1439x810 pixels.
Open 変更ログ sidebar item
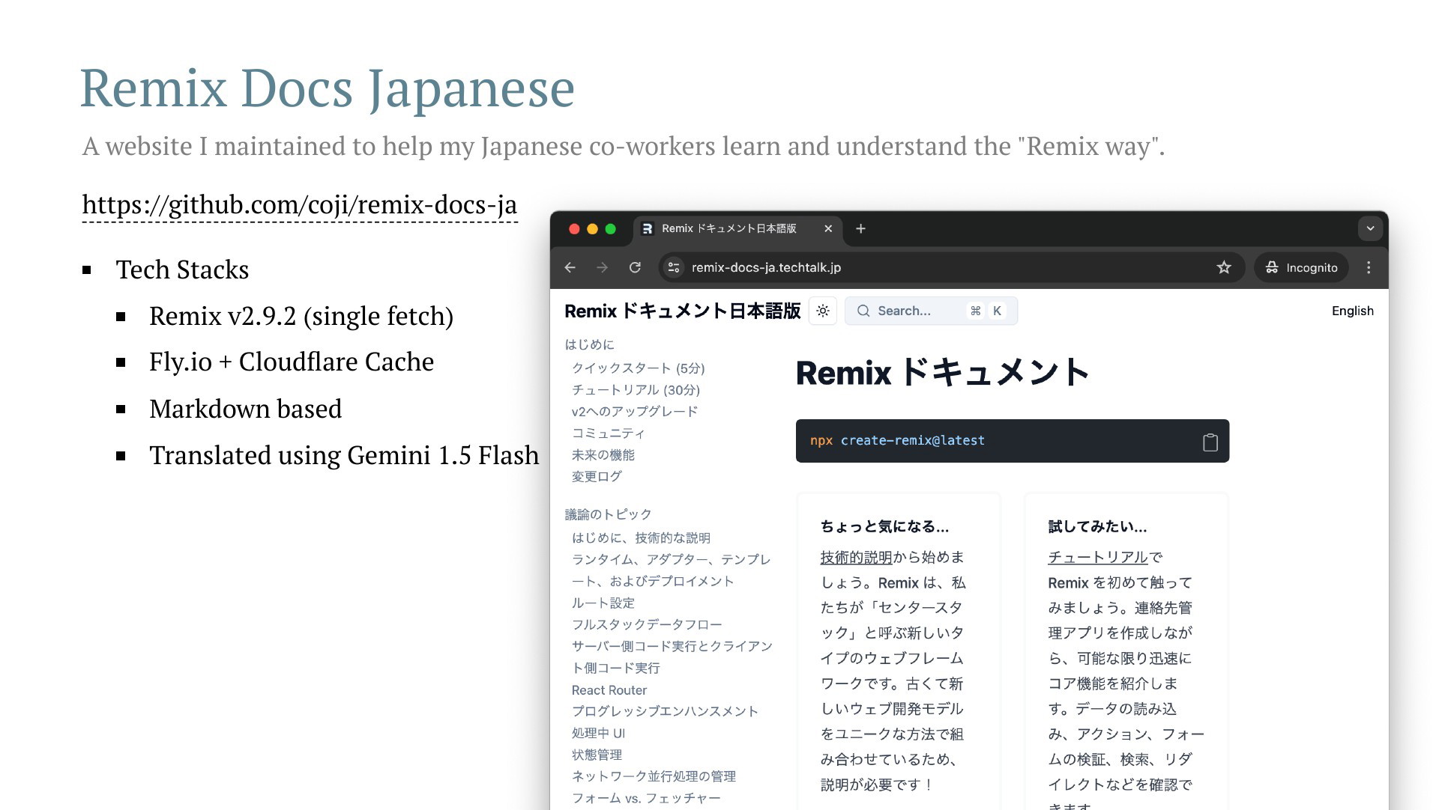click(x=597, y=476)
